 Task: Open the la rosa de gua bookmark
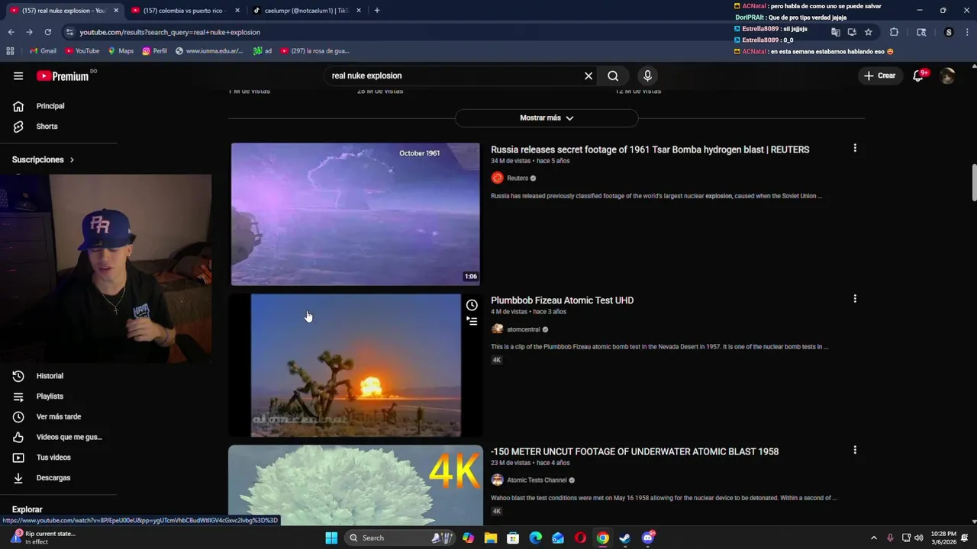point(314,51)
